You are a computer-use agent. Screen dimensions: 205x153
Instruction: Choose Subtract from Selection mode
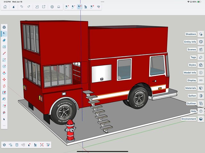pos(73,7)
